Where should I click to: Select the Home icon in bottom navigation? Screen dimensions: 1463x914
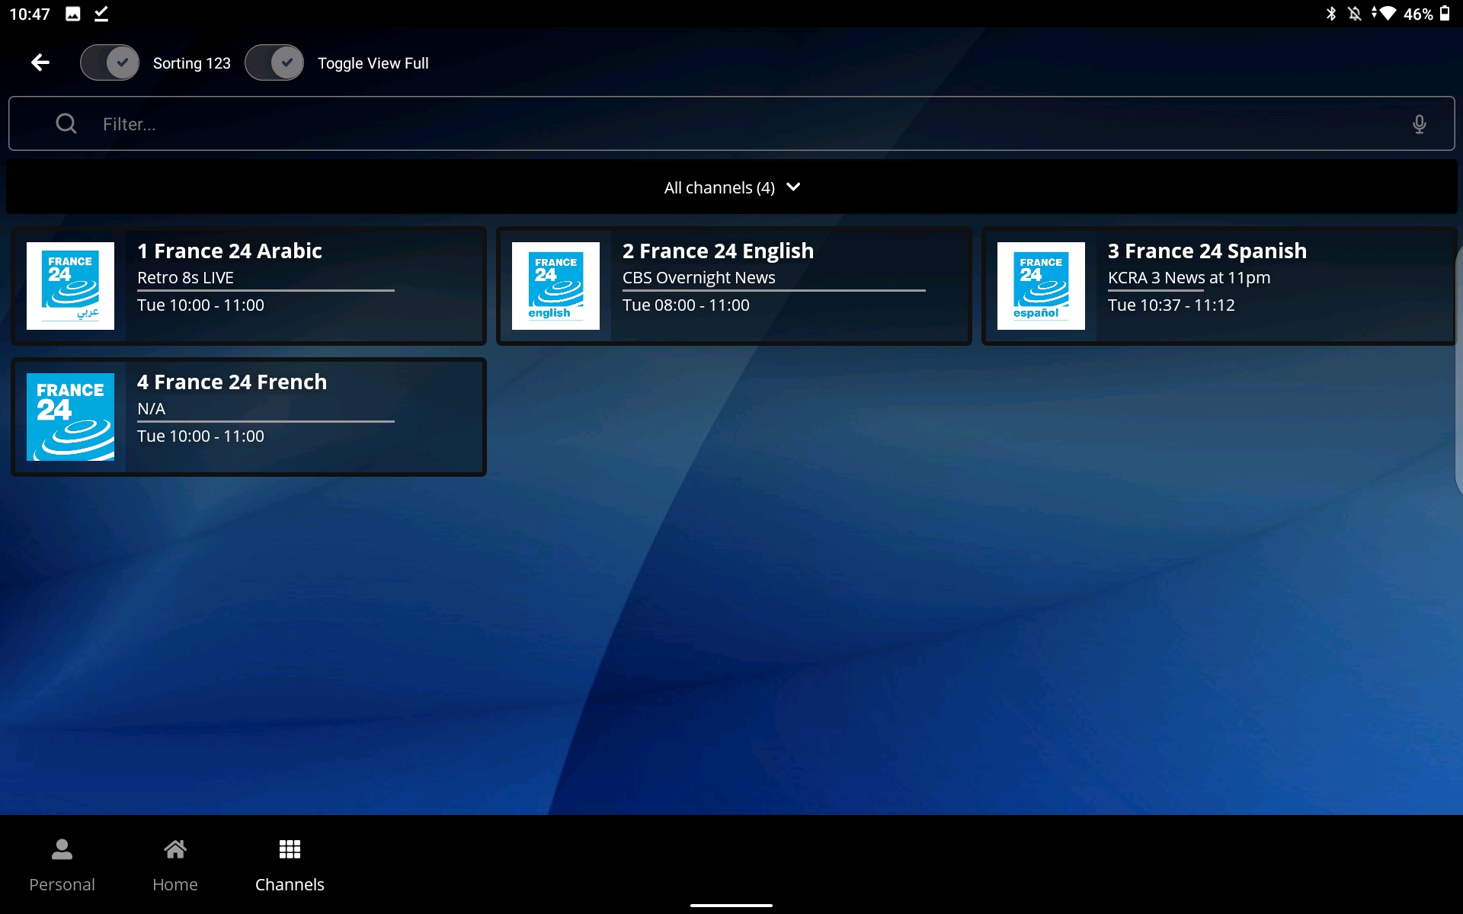[x=174, y=849]
